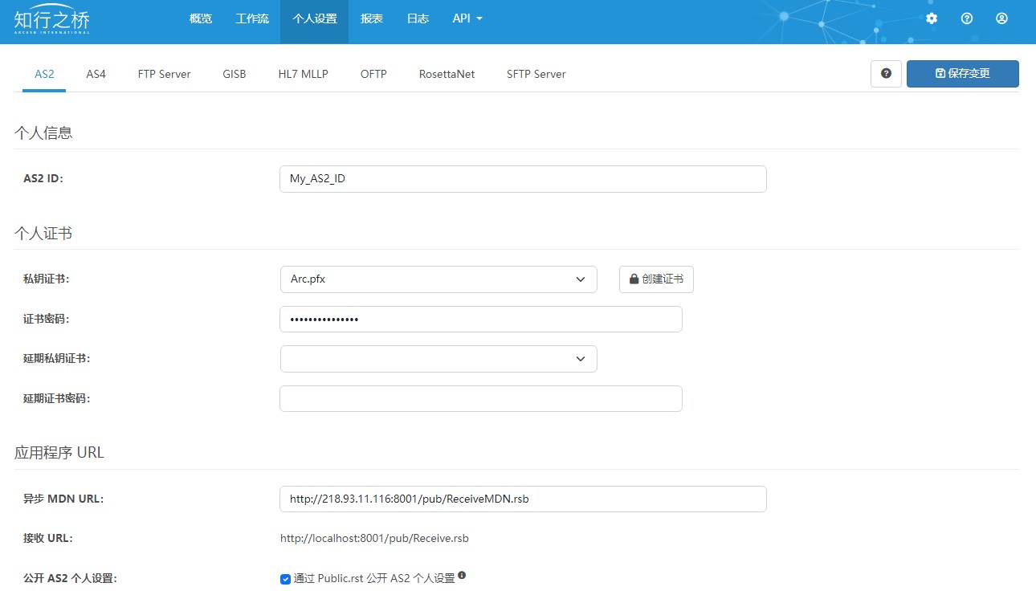Open the 延期私钥证书 dropdown
This screenshot has width=1036, height=599.
pos(438,359)
